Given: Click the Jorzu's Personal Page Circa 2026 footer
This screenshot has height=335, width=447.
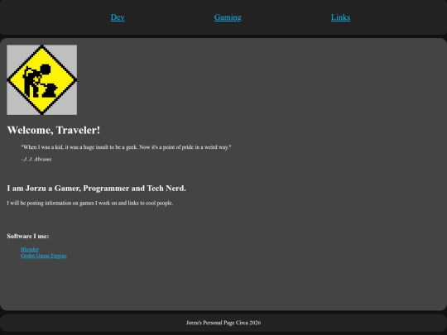Looking at the screenshot, I should 223,323.
